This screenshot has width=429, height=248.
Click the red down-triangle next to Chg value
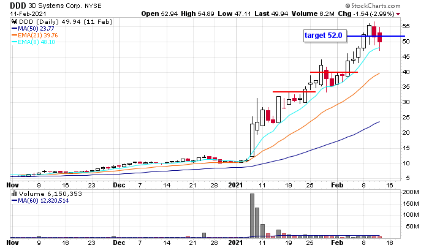point(398,14)
